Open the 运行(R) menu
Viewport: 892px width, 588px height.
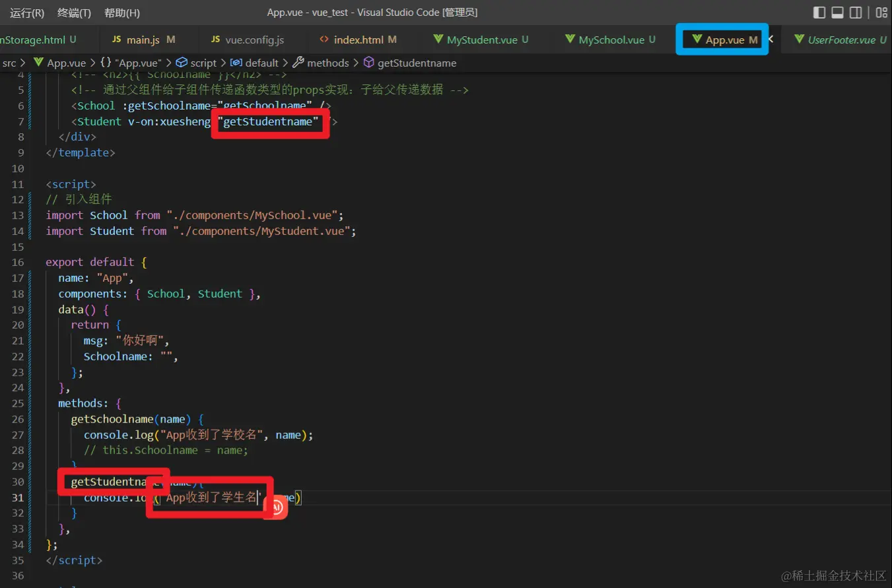pos(27,13)
